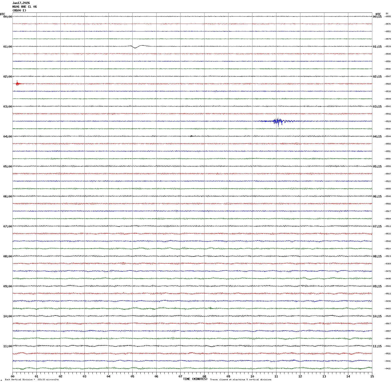392x383 pixels.
Task: Click the TIME (MINUTES) axis title
Action: tap(195, 379)
